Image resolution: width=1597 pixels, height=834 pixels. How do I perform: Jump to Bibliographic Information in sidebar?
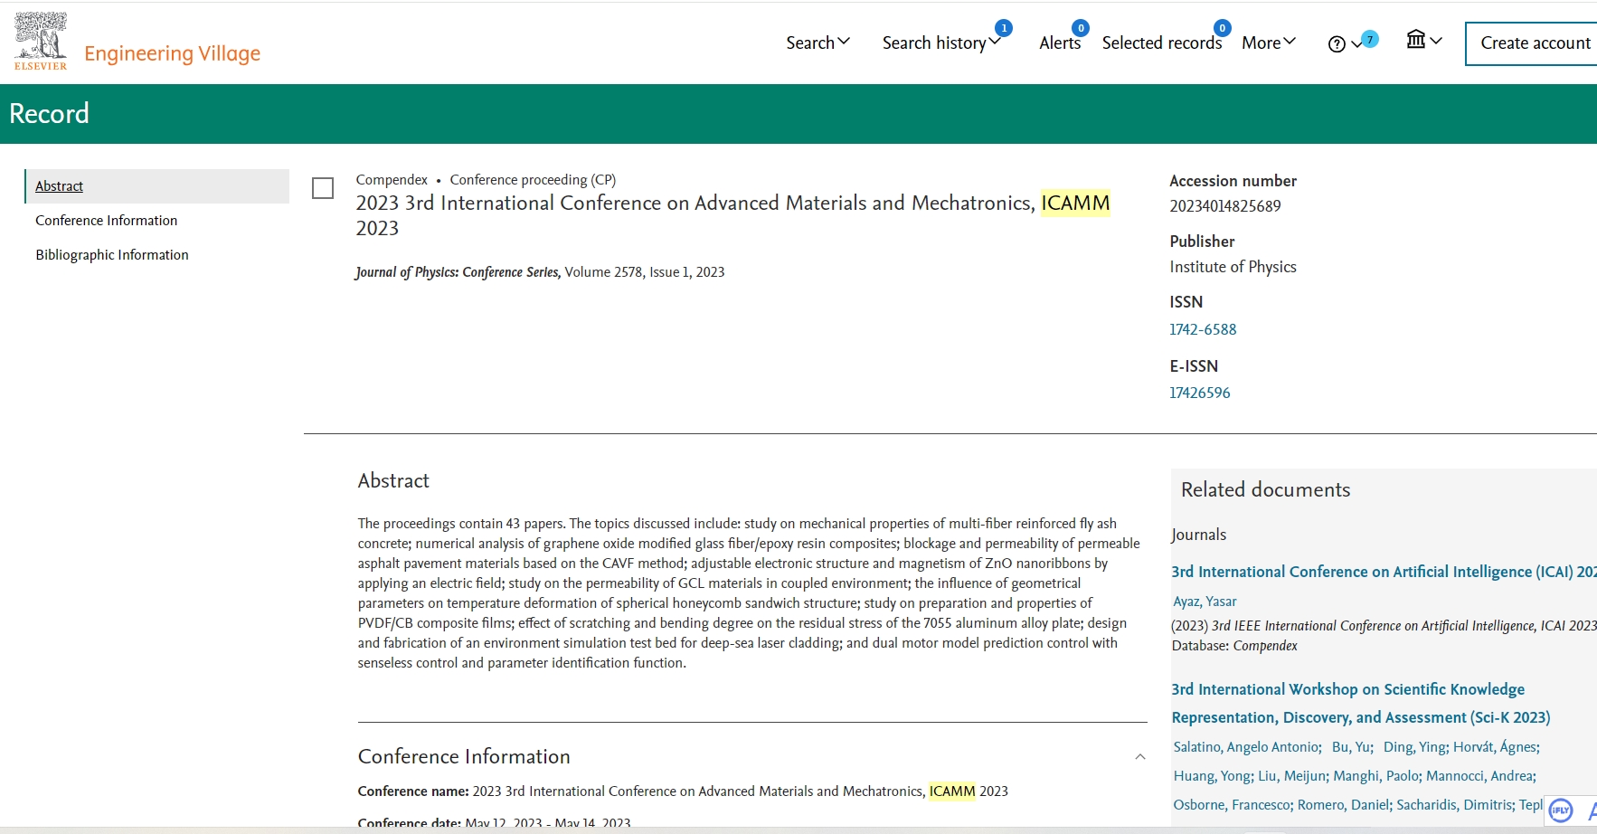112,255
